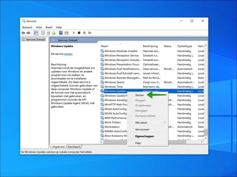Open the Actie menu
The image size is (237, 177).
pos(39,27)
